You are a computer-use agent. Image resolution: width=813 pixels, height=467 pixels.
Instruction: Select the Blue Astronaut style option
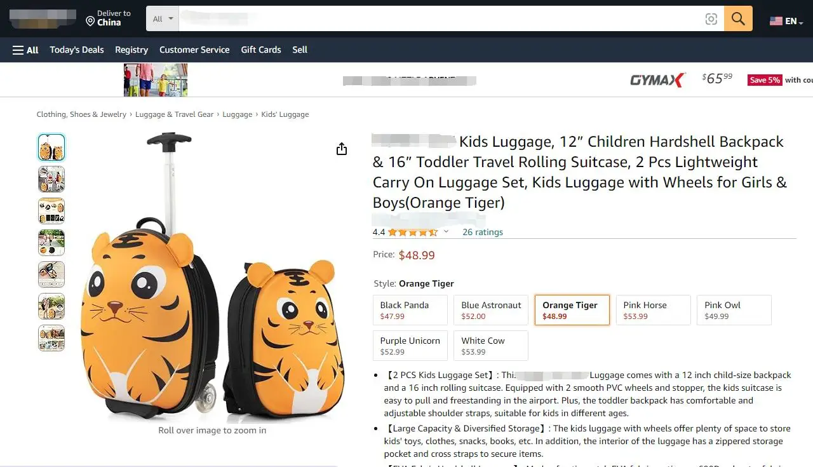491,310
